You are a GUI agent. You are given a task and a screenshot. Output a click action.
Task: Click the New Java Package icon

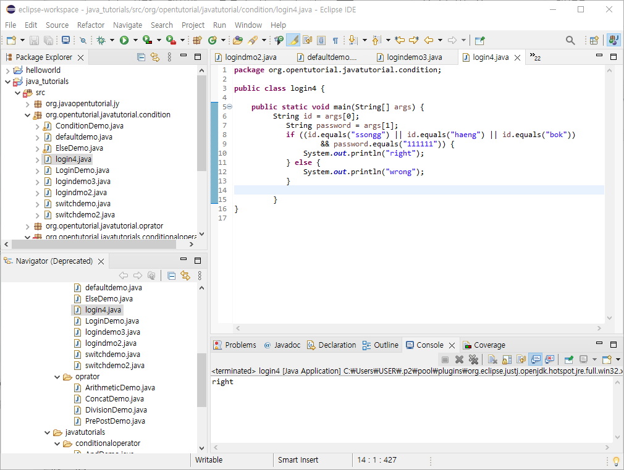tap(197, 40)
